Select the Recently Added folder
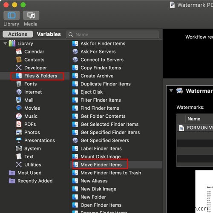This screenshot has height=213, width=213. [x=35, y=181]
